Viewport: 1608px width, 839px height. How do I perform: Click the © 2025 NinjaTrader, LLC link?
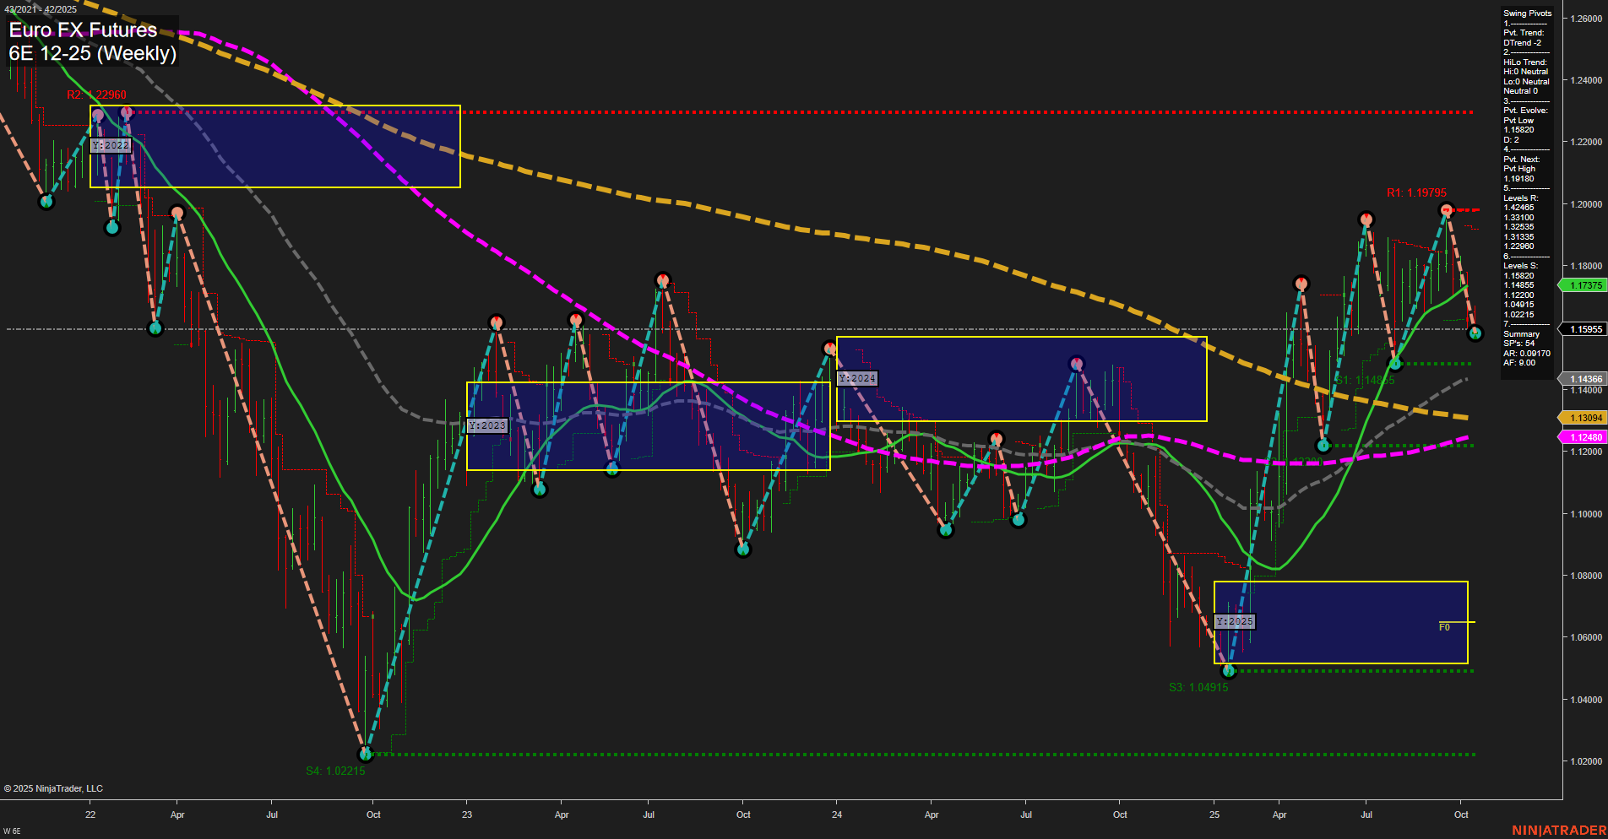coord(54,788)
